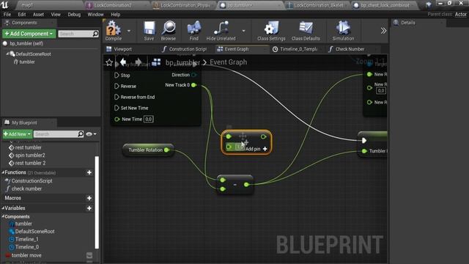Click the Components search field
Viewport: 469px width, 264px height.
[x=78, y=34]
